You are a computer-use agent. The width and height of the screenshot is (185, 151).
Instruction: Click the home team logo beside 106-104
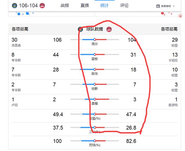(x=14, y=6)
